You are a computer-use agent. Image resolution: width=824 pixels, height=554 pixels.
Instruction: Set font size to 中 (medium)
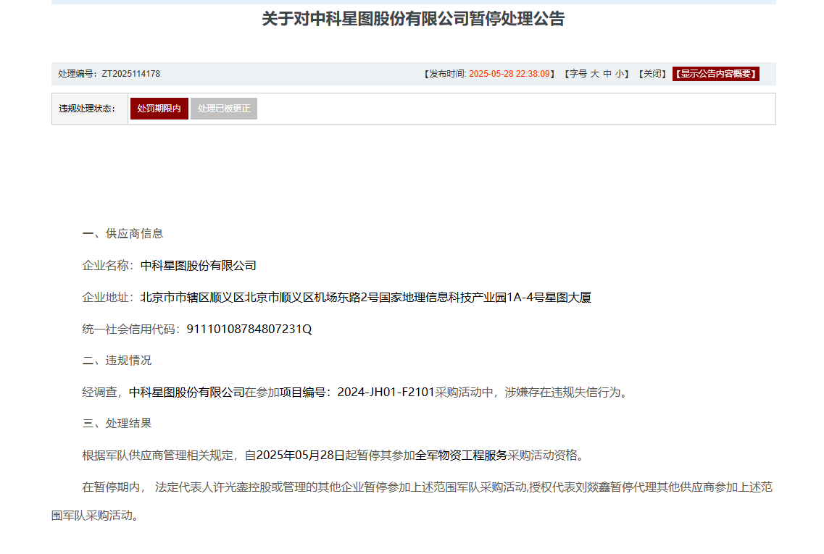pos(607,74)
